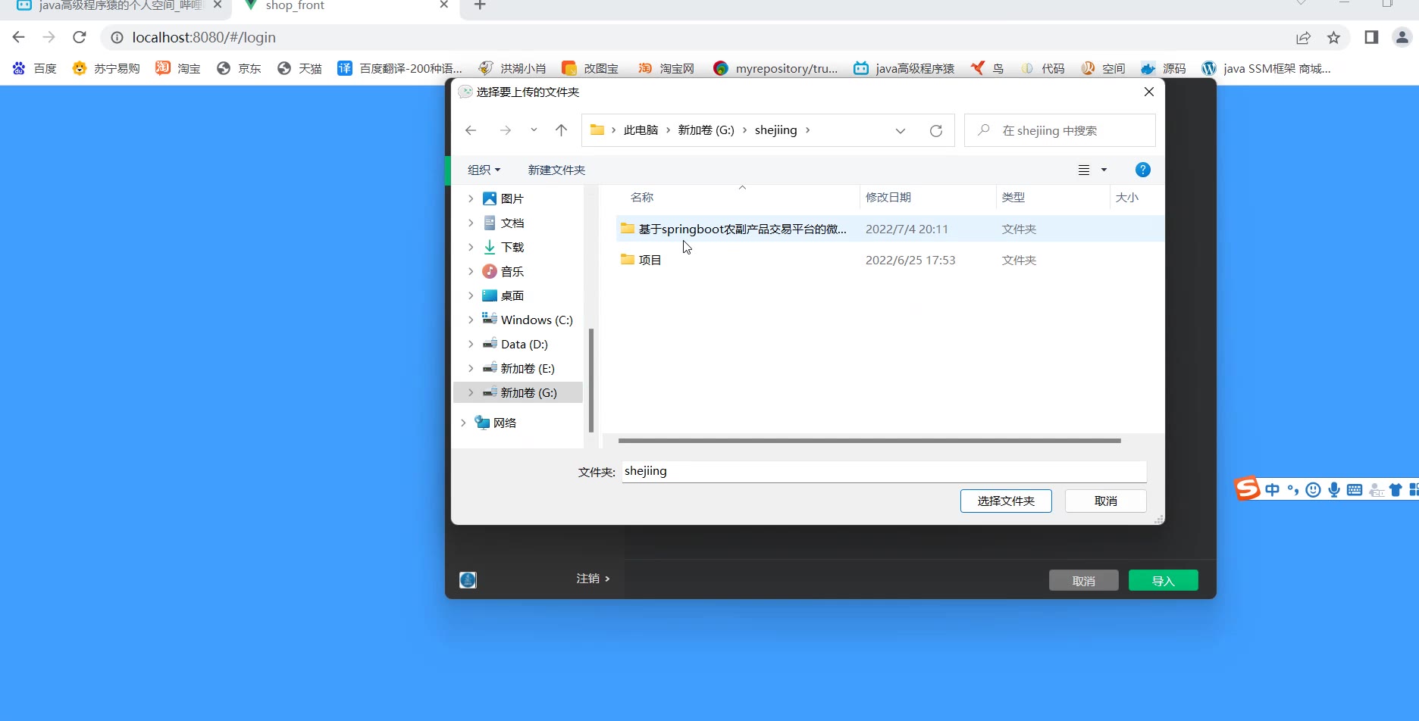Bookmark this page with the star icon
This screenshot has height=721, width=1419.
pos(1334,37)
